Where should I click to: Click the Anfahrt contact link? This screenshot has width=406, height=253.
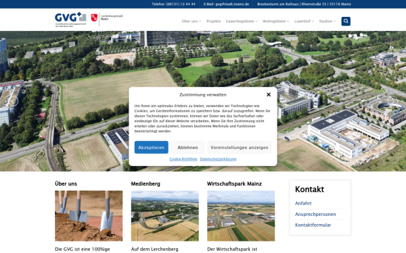coord(303,203)
